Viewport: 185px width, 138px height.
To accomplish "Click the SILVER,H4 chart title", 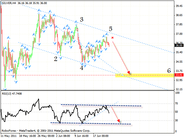I will coord(9,3).
